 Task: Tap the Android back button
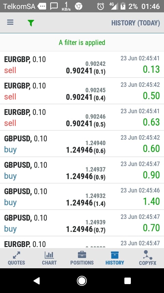point(37,281)
